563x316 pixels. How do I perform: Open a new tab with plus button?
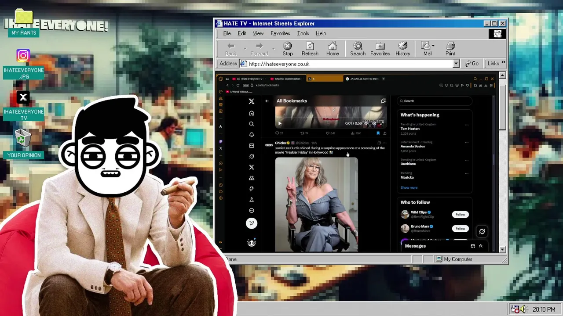click(384, 79)
